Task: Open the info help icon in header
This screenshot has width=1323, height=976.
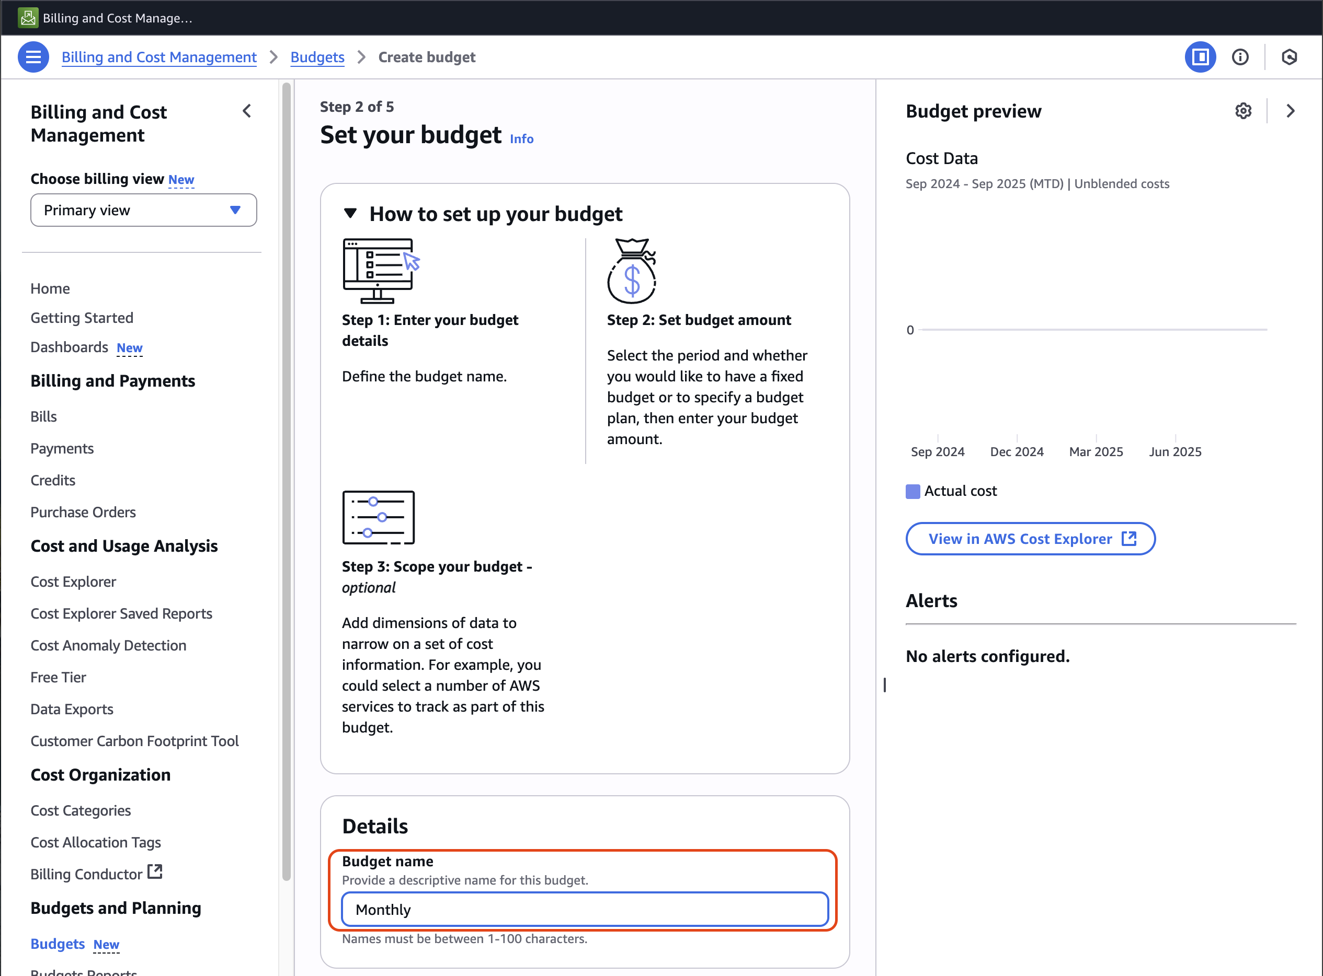Action: click(1240, 57)
